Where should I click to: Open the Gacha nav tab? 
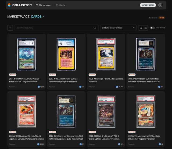pyautogui.click(x=61, y=5)
